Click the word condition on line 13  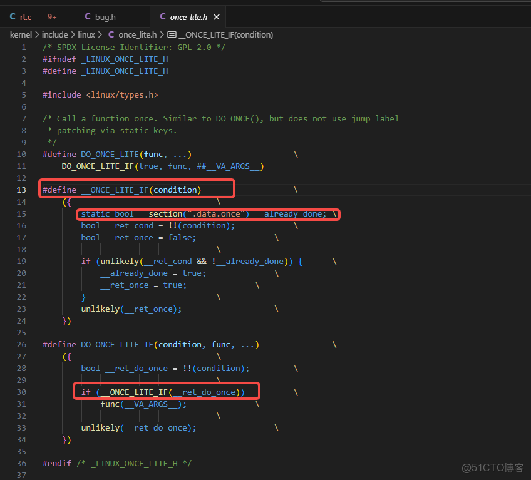pos(177,190)
